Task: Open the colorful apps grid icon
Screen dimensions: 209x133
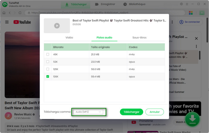Action: coord(191,13)
